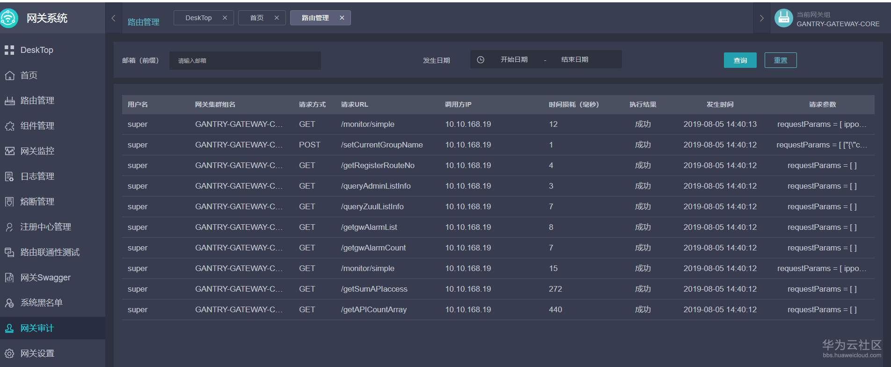Close the DeskTop tab

pos(225,18)
